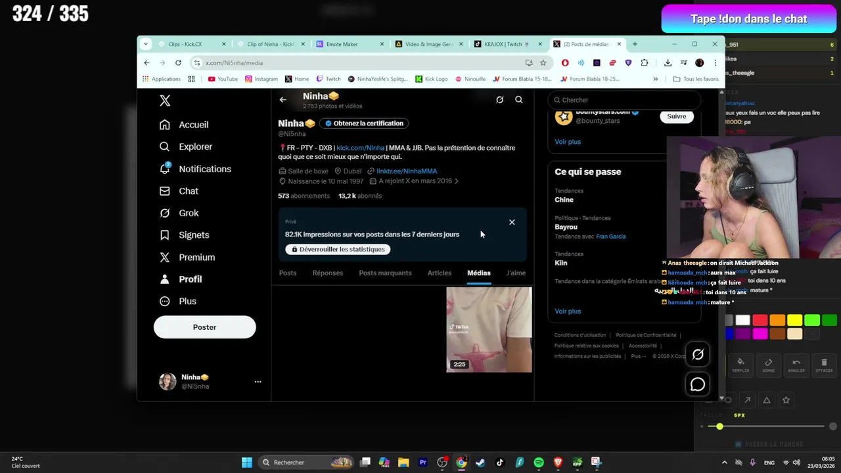The height and width of the screenshot is (473, 841).
Task: Follow bountystars.com with Suivre button
Action: coord(676,116)
